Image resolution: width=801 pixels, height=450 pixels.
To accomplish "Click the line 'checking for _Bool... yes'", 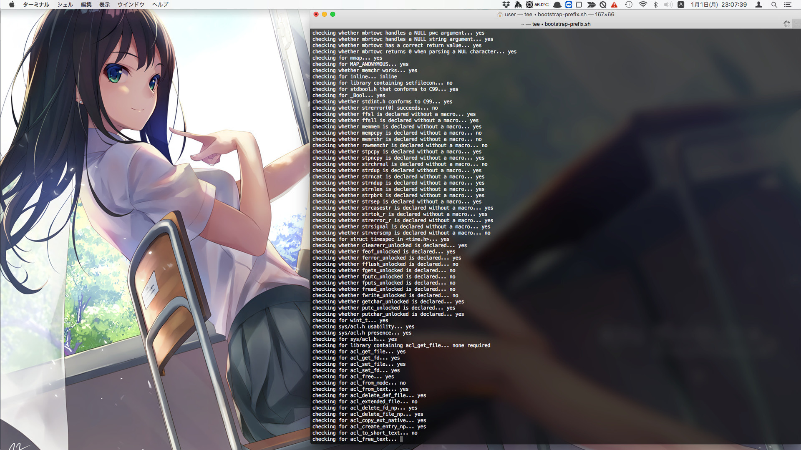I will click(349, 96).
